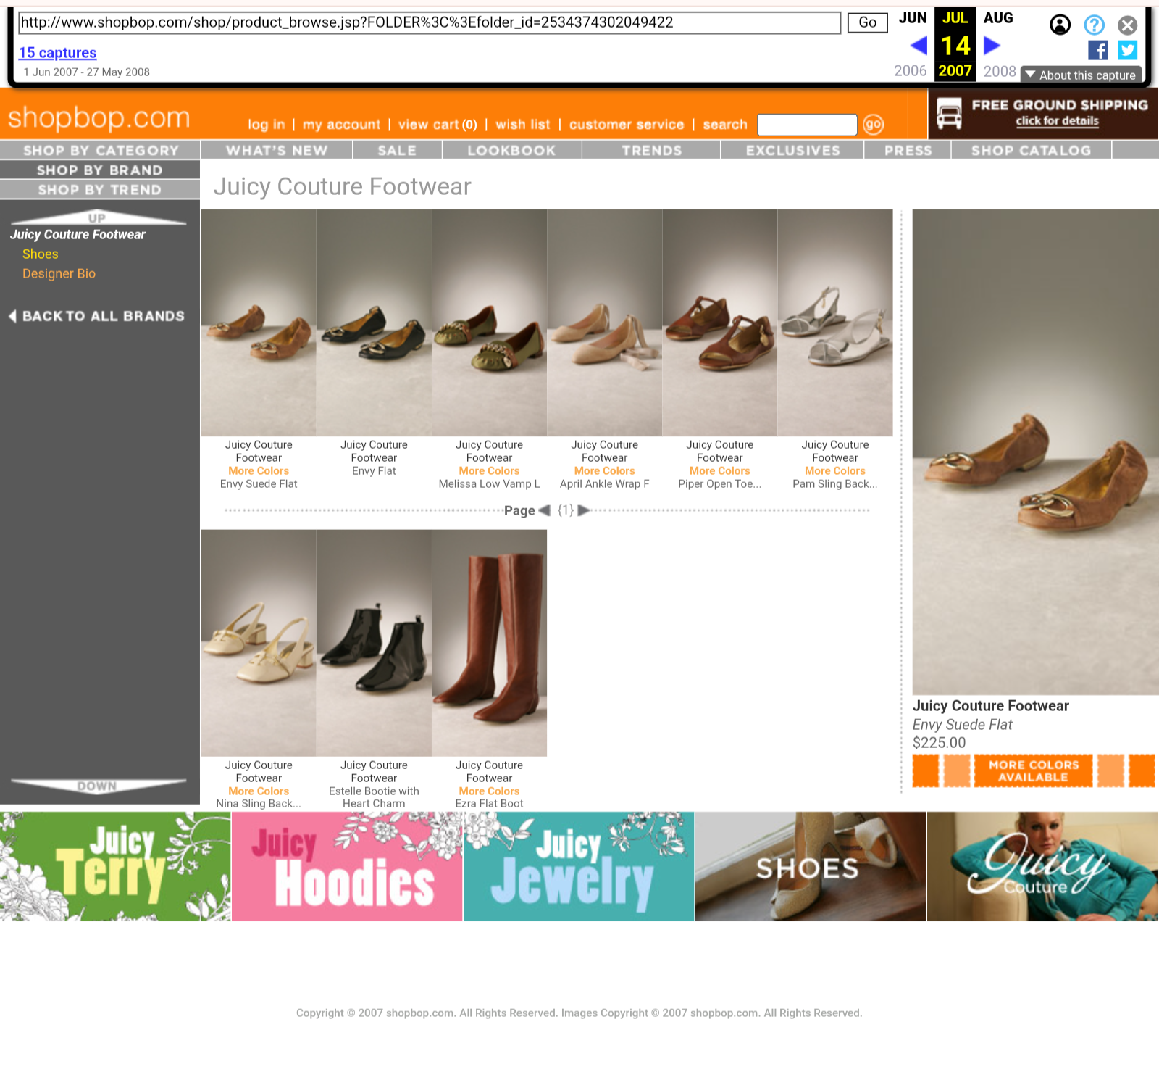1159x1072 pixels.
Task: Open large Envy Suede Flat preview image
Action: [1035, 452]
